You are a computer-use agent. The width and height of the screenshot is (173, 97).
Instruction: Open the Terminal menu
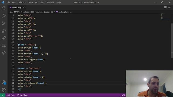pyautogui.click(x=50, y=2)
